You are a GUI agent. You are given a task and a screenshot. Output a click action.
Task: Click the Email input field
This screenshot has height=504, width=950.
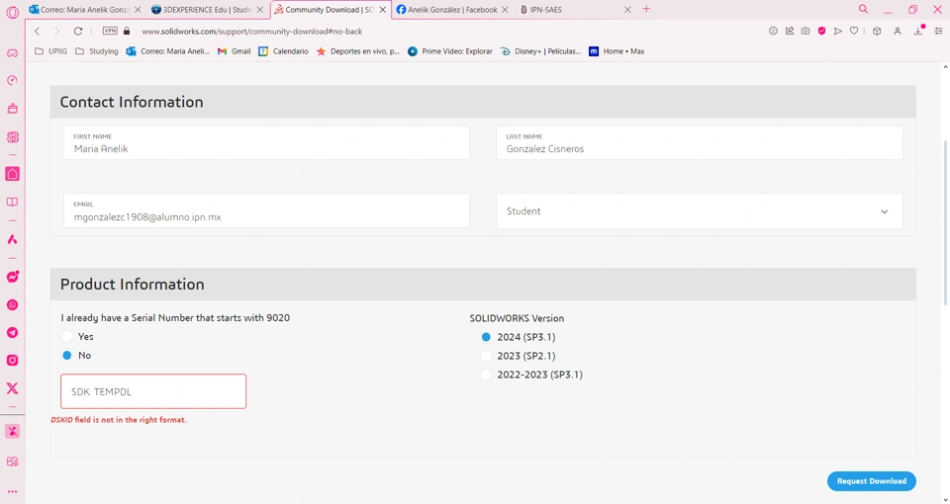266,210
